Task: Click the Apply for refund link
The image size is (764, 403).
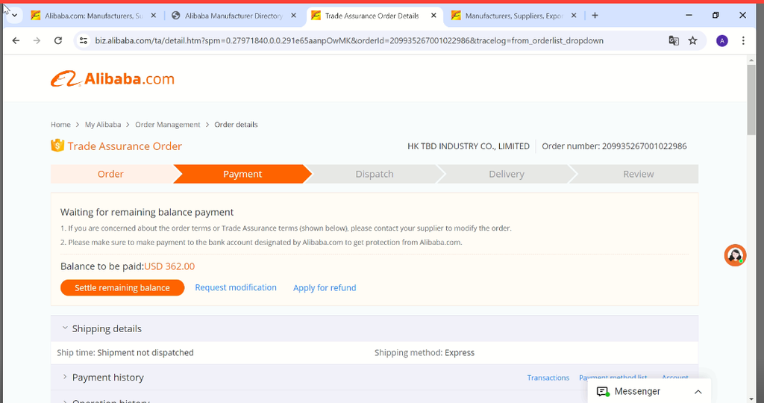Action: click(325, 288)
